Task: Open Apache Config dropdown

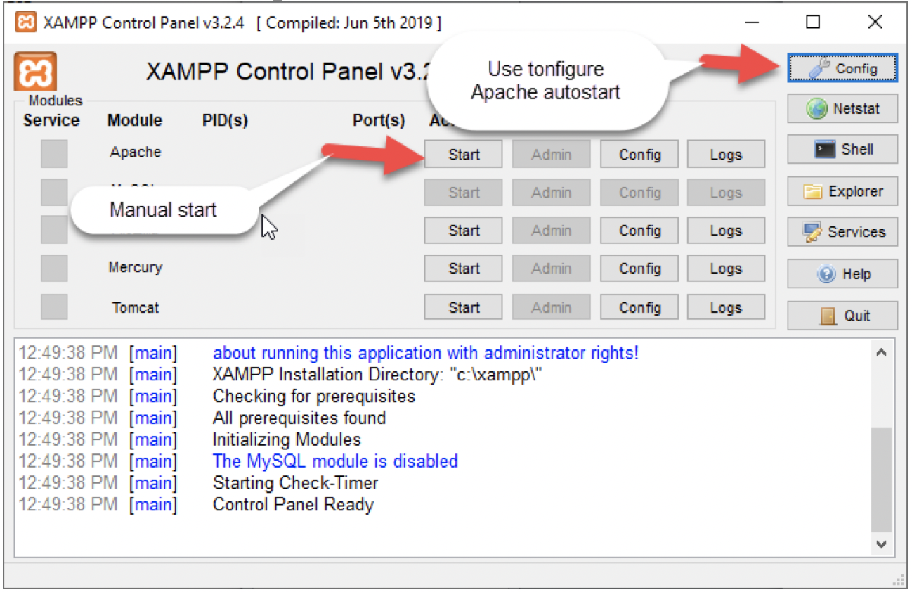Action: [x=639, y=155]
